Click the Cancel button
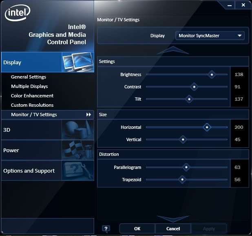 click(x=173, y=229)
